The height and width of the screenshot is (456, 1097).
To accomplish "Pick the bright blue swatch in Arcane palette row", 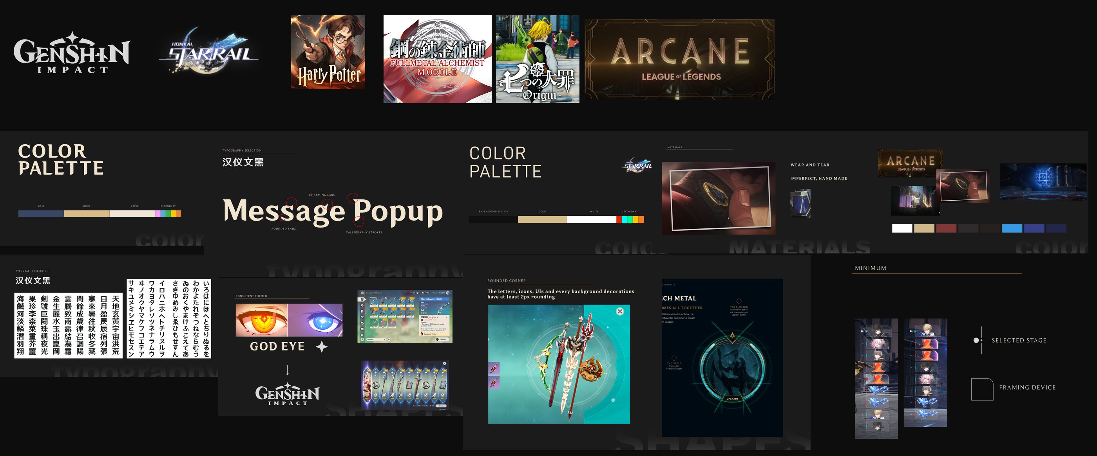I will [1012, 229].
